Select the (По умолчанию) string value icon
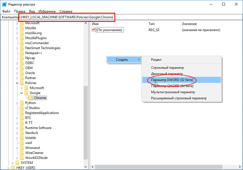Viewport: 243px width, 170px height. [93, 30]
